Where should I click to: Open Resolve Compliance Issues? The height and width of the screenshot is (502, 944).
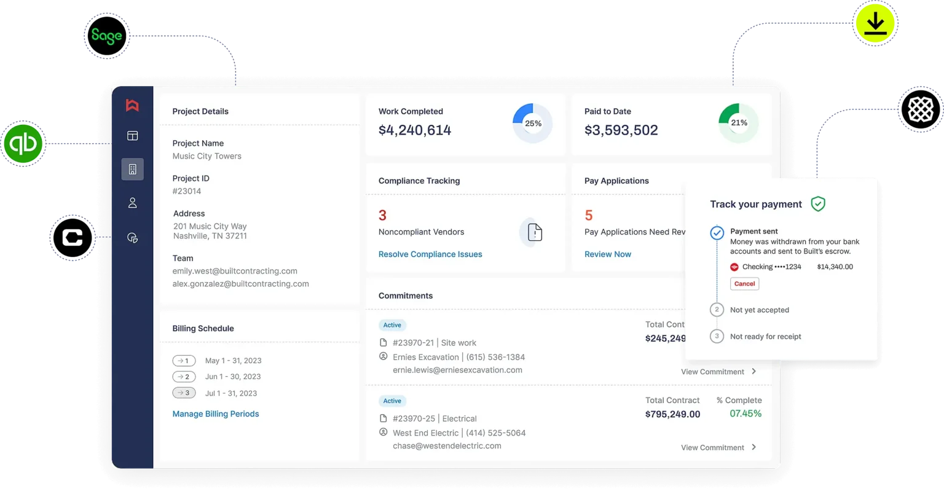[430, 254]
